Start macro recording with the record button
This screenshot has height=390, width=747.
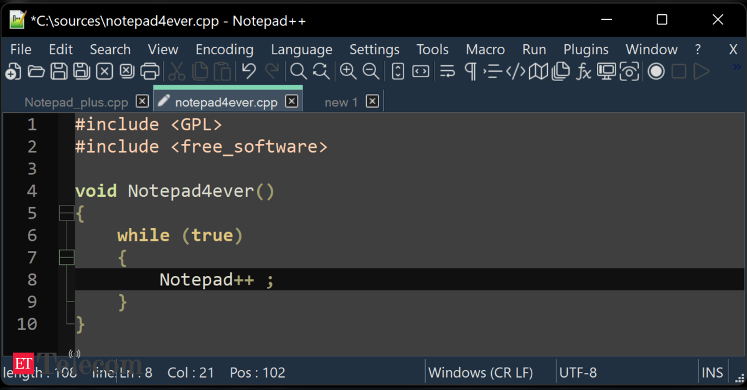(x=656, y=72)
